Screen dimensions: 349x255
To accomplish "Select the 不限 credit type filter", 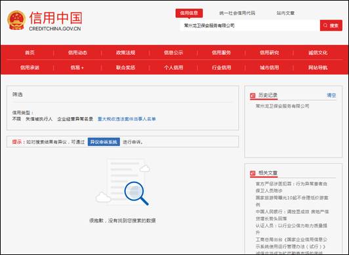I will 16,119.
